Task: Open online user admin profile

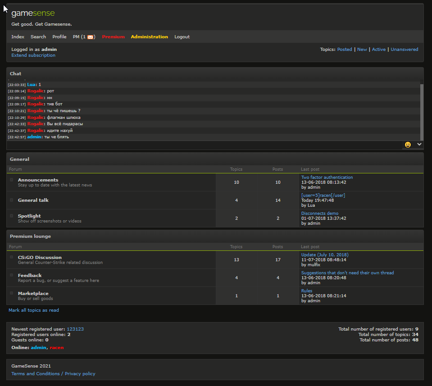Action: [38, 348]
